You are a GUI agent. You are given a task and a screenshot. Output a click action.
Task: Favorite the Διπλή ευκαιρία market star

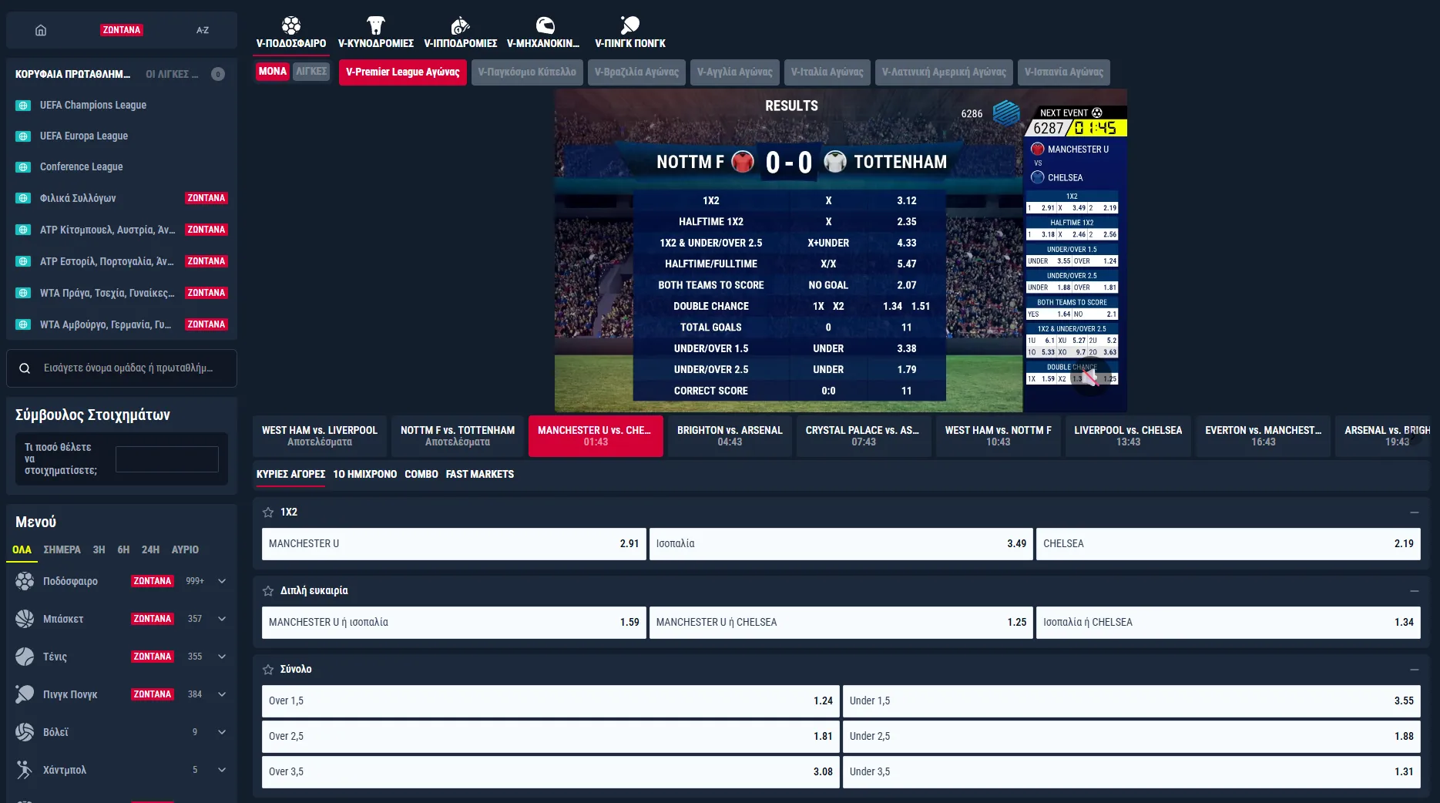pos(268,591)
